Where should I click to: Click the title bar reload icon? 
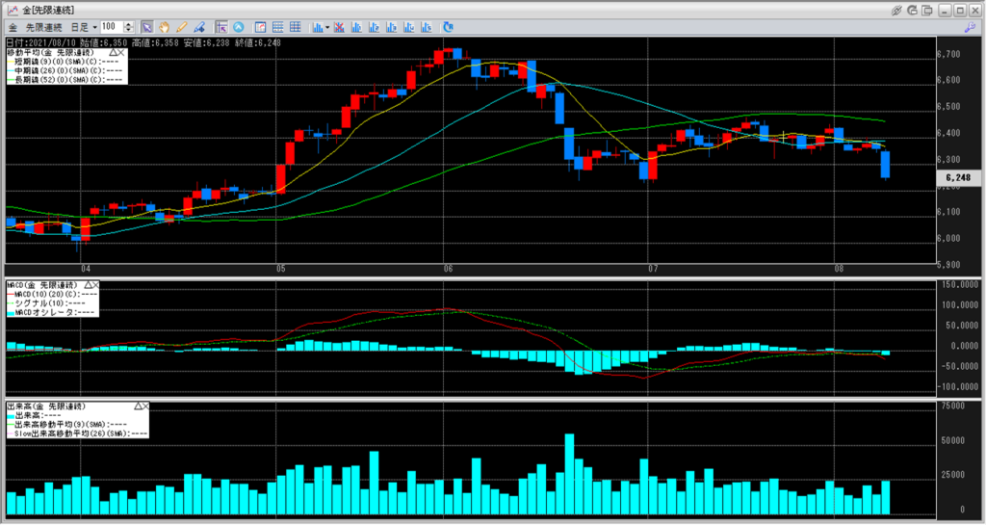912,10
